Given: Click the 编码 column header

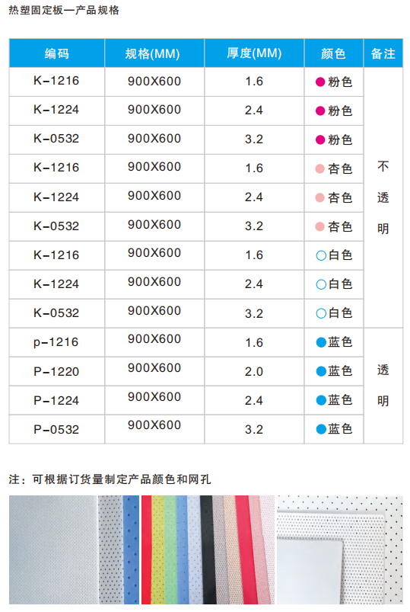Looking at the screenshot, I should (x=57, y=53).
